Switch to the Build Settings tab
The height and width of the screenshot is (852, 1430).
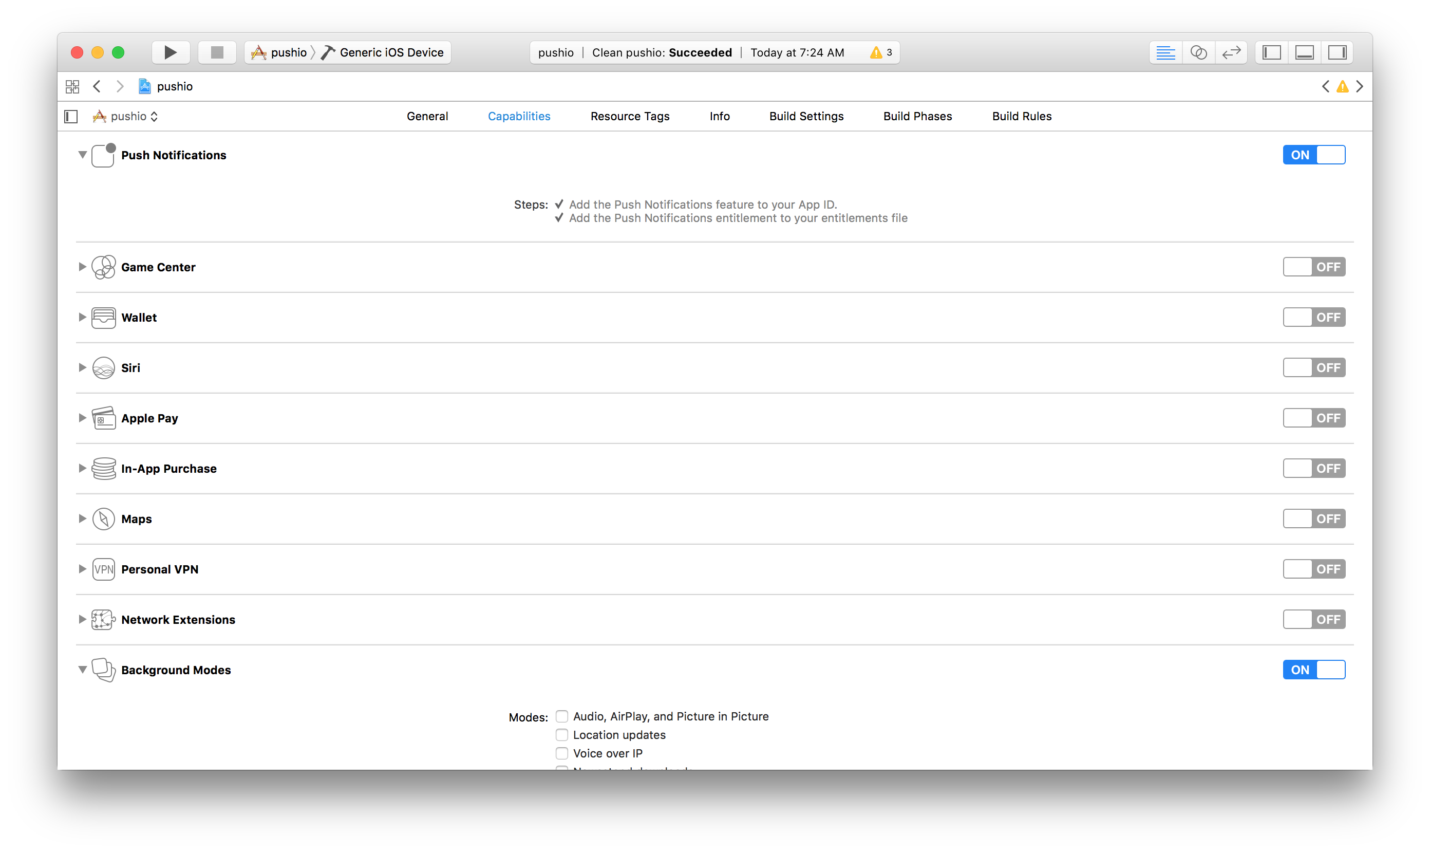coord(806,117)
